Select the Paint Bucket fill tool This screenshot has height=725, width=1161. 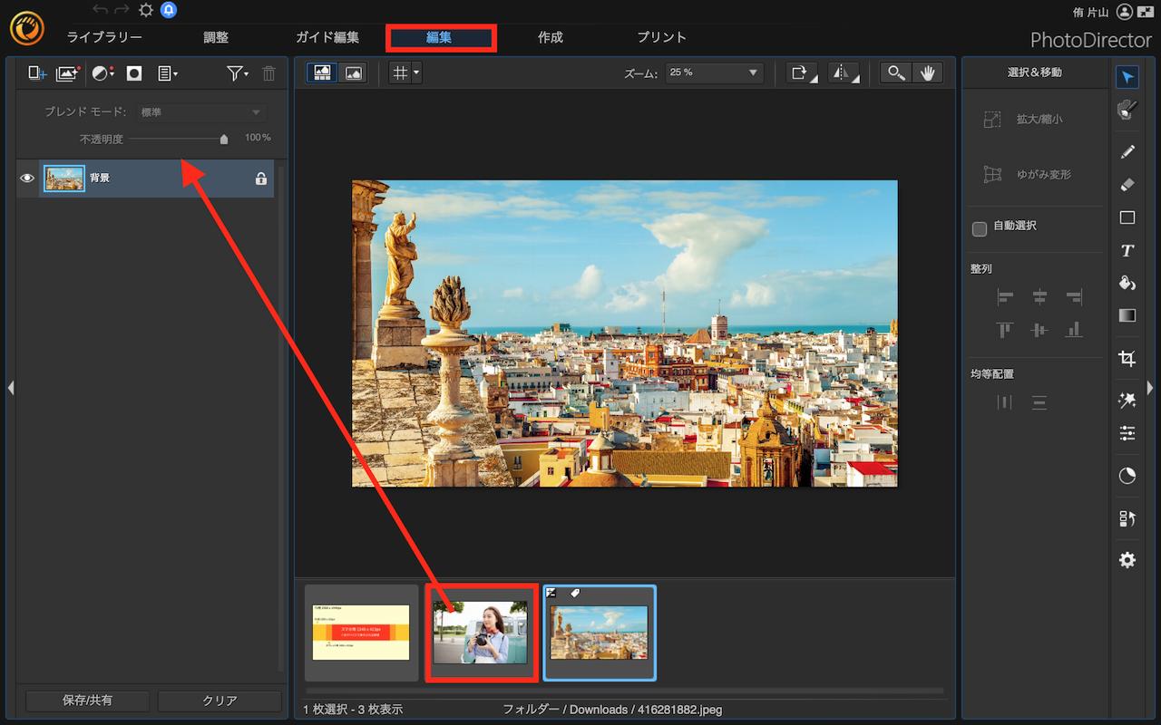pos(1127,283)
